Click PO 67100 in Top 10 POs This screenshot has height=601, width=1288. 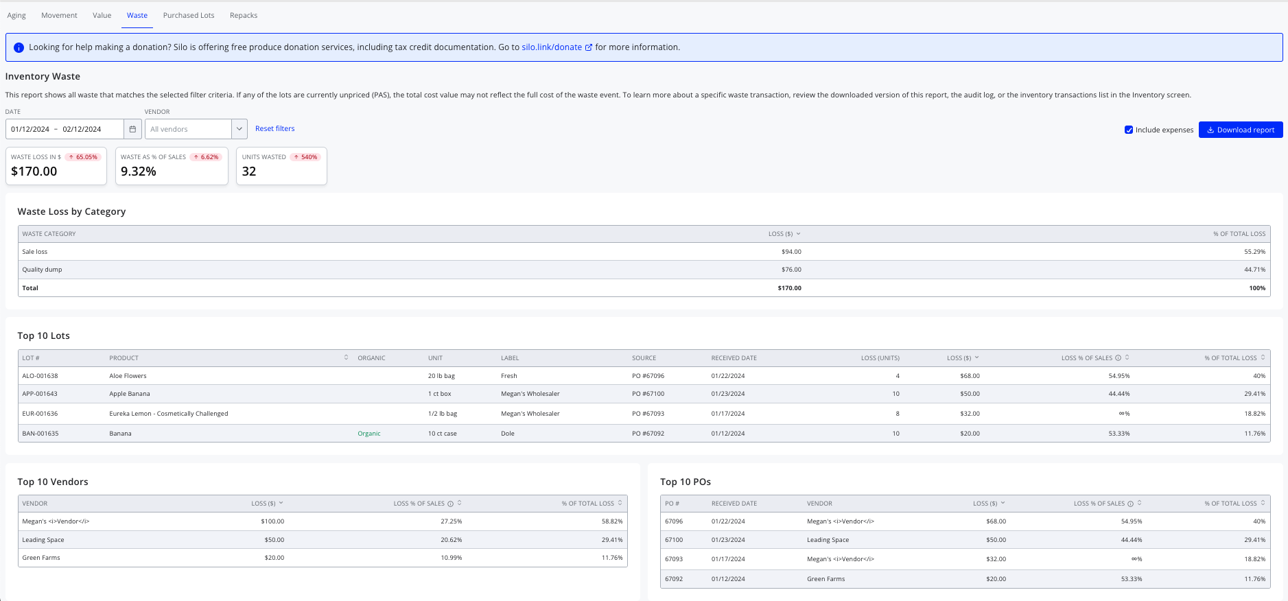(674, 540)
